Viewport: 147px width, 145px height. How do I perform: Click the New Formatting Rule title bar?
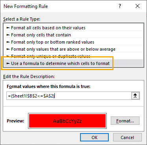[59, 6]
